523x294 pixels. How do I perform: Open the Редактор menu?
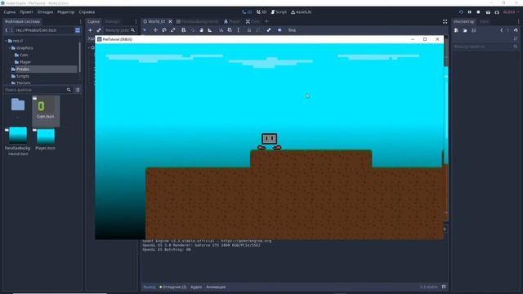click(x=65, y=12)
